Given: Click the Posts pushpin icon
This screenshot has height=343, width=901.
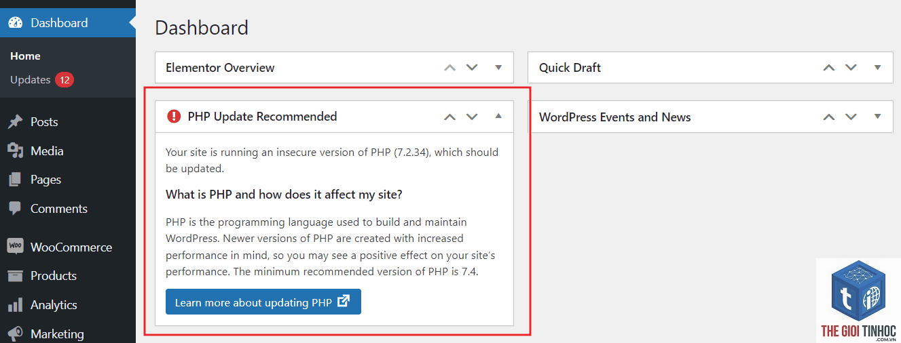Looking at the screenshot, I should pos(15,122).
